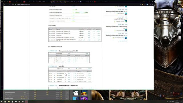Open a new browser tab with plus
The height and width of the screenshot is (103, 183).
[x=109, y=2]
